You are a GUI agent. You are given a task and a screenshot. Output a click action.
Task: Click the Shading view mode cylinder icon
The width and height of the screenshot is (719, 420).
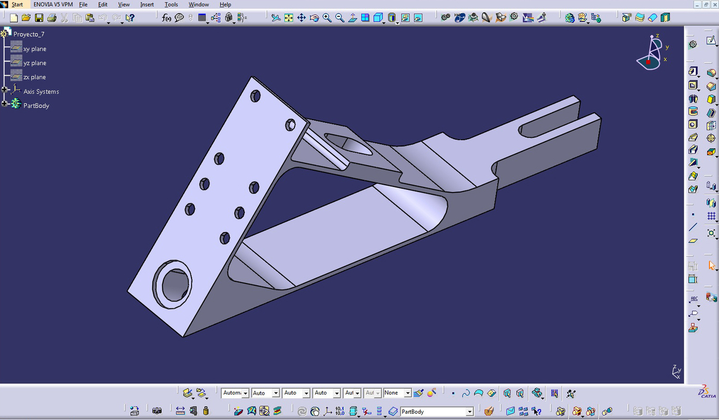point(392,18)
